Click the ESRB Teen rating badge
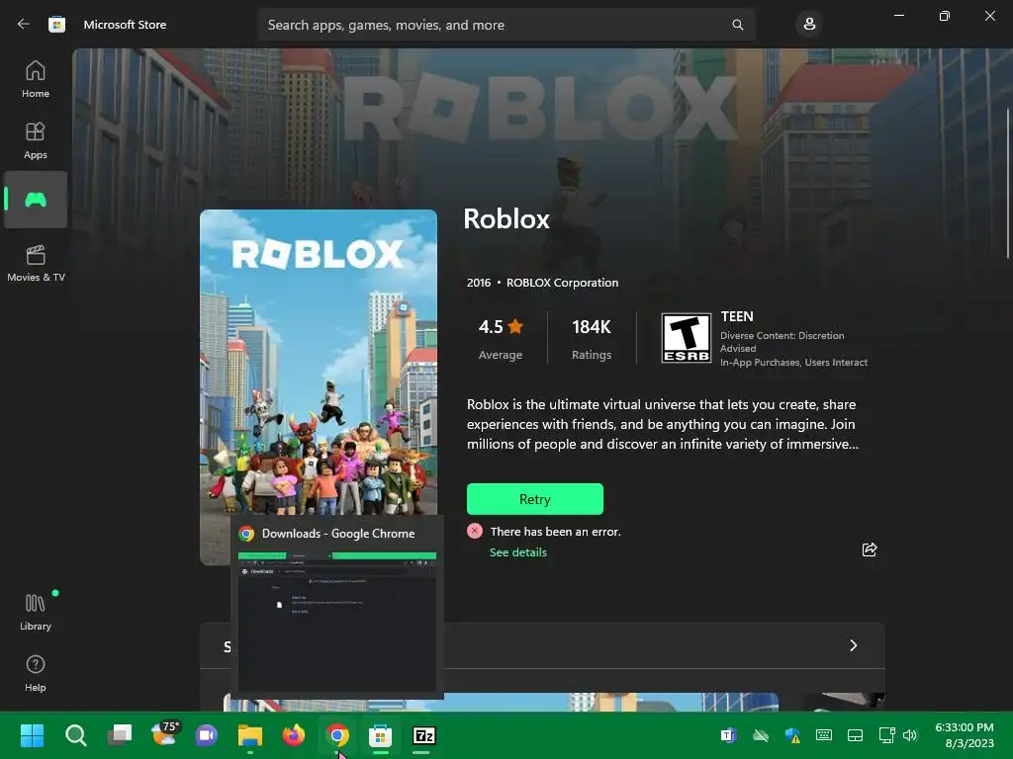The width and height of the screenshot is (1013, 759). tap(687, 338)
